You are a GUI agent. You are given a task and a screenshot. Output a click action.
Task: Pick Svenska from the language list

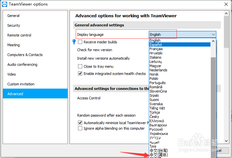click(x=179, y=104)
